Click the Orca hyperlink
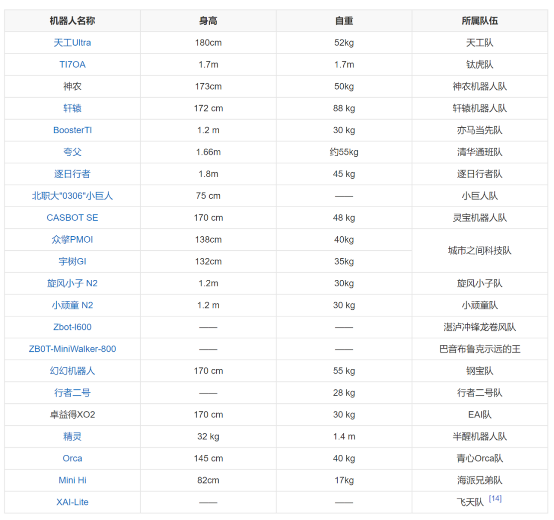 coord(72,458)
